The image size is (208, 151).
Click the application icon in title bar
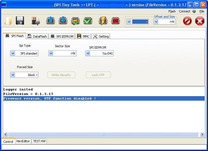(x=4, y=5)
